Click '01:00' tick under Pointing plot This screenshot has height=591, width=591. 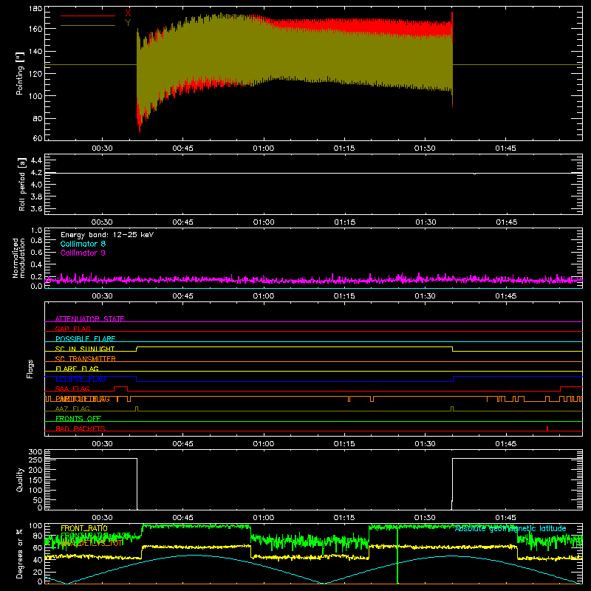click(264, 148)
